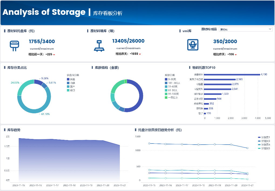This screenshot has height=191, width=275.
Task: Click the 336 bar value
Action: (x=211, y=108)
